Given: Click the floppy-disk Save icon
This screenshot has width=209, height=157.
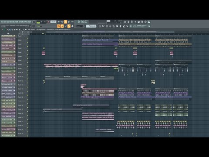Looking at the screenshot, I should pyautogui.click(x=138, y=22).
